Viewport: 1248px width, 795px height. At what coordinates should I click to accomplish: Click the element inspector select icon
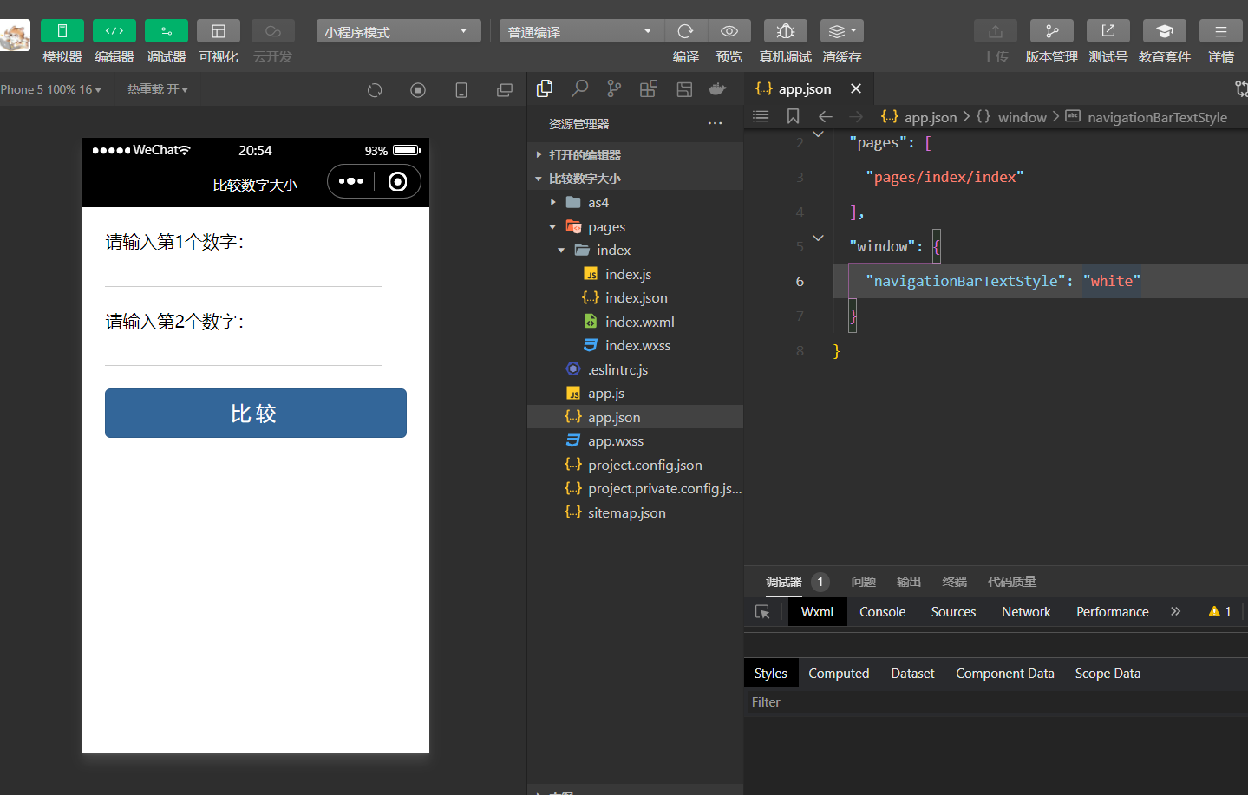(762, 612)
